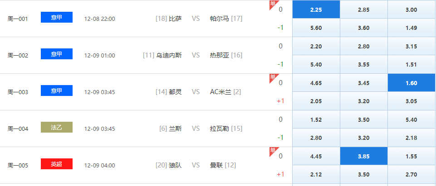Deselect the highlighted 2.25 odds for 比萨
Viewport: 436px width, 186px height.
tap(316, 10)
